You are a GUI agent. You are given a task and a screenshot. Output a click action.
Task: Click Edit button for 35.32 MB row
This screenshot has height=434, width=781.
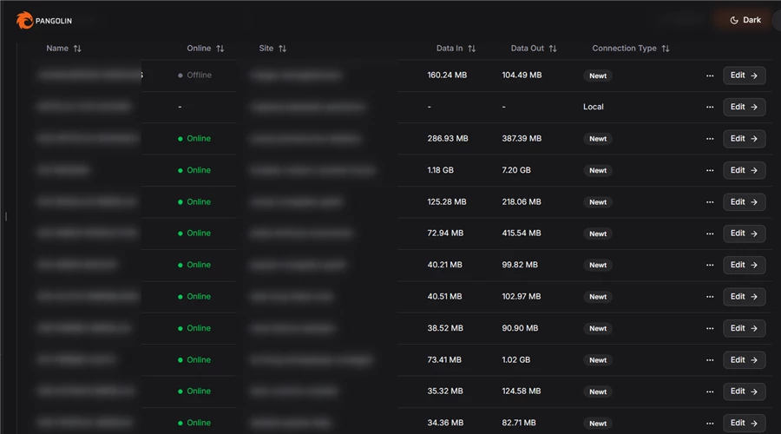pyautogui.click(x=744, y=391)
